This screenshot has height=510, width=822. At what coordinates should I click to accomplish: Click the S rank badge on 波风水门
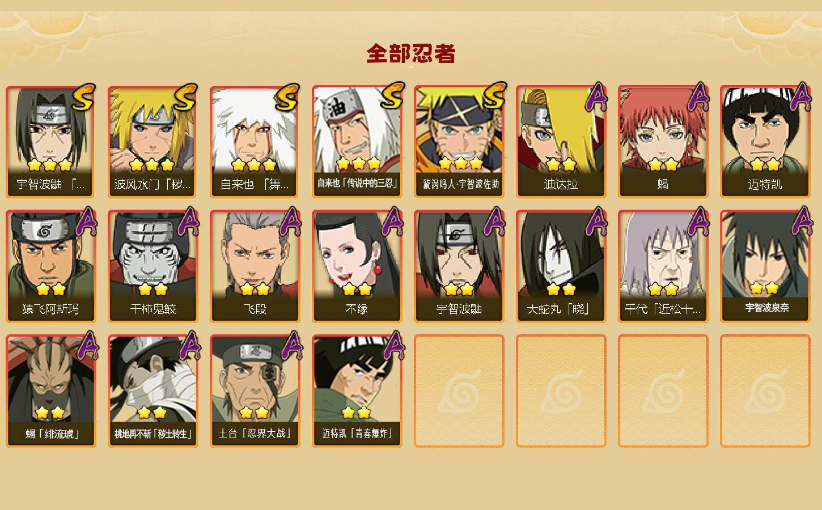tap(185, 98)
